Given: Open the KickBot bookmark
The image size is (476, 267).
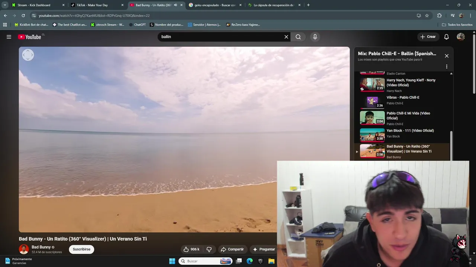Looking at the screenshot, I should pos(31,25).
